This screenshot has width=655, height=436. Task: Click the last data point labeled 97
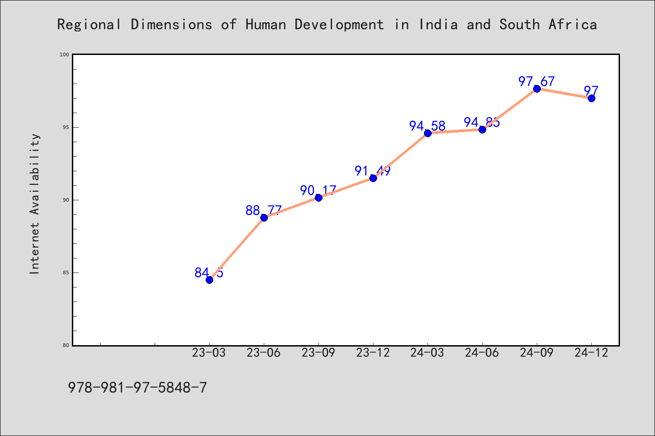[x=591, y=98]
